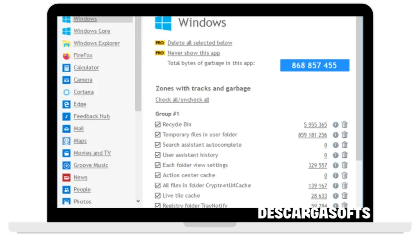Select Feedback Hub in the app list

click(x=91, y=116)
